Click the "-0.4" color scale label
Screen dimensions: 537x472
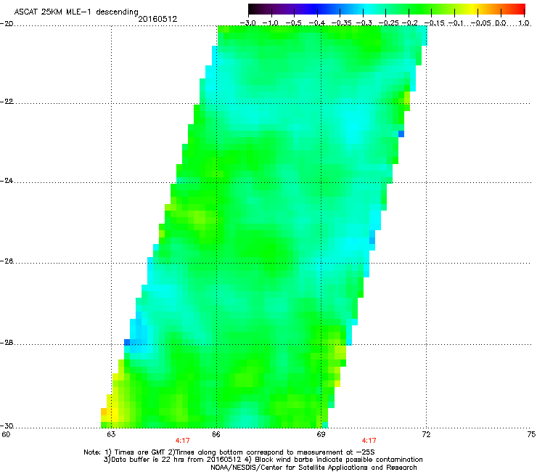click(317, 23)
